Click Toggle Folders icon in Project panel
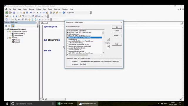 click(x=13, y=26)
